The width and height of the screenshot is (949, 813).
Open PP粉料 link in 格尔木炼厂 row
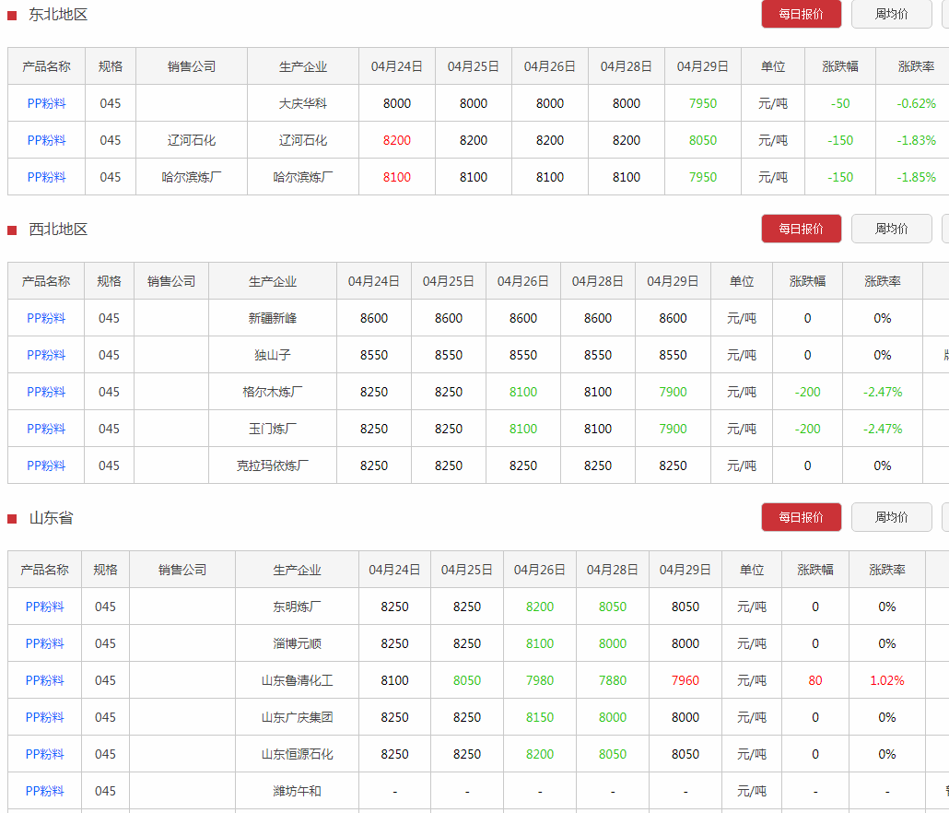coord(46,393)
